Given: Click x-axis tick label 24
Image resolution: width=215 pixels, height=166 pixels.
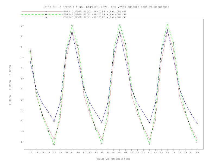Looking at the screenshot, I should (x=78, y=152).
